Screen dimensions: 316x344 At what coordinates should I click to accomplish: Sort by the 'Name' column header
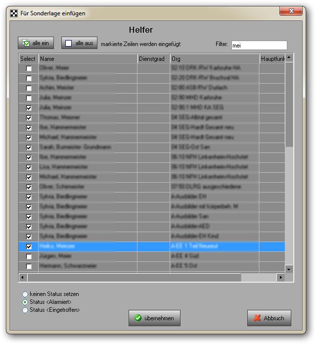[88, 59]
